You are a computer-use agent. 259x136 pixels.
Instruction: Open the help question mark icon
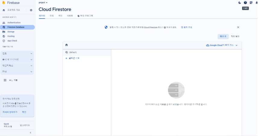(245, 3)
